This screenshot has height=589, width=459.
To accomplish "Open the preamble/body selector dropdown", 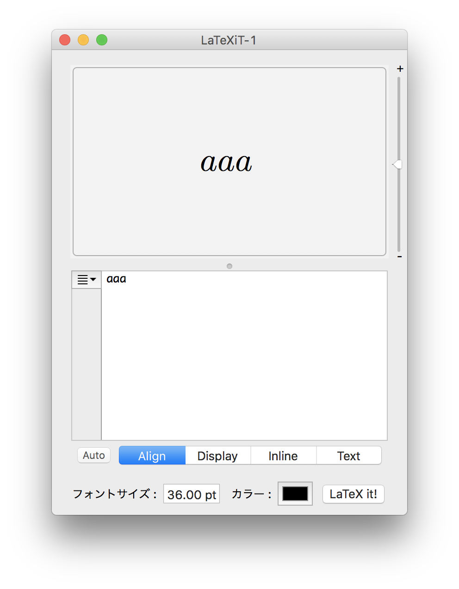I will (x=87, y=280).
